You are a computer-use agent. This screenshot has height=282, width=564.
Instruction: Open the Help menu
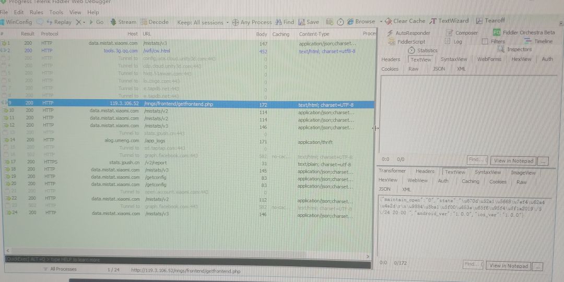point(93,12)
